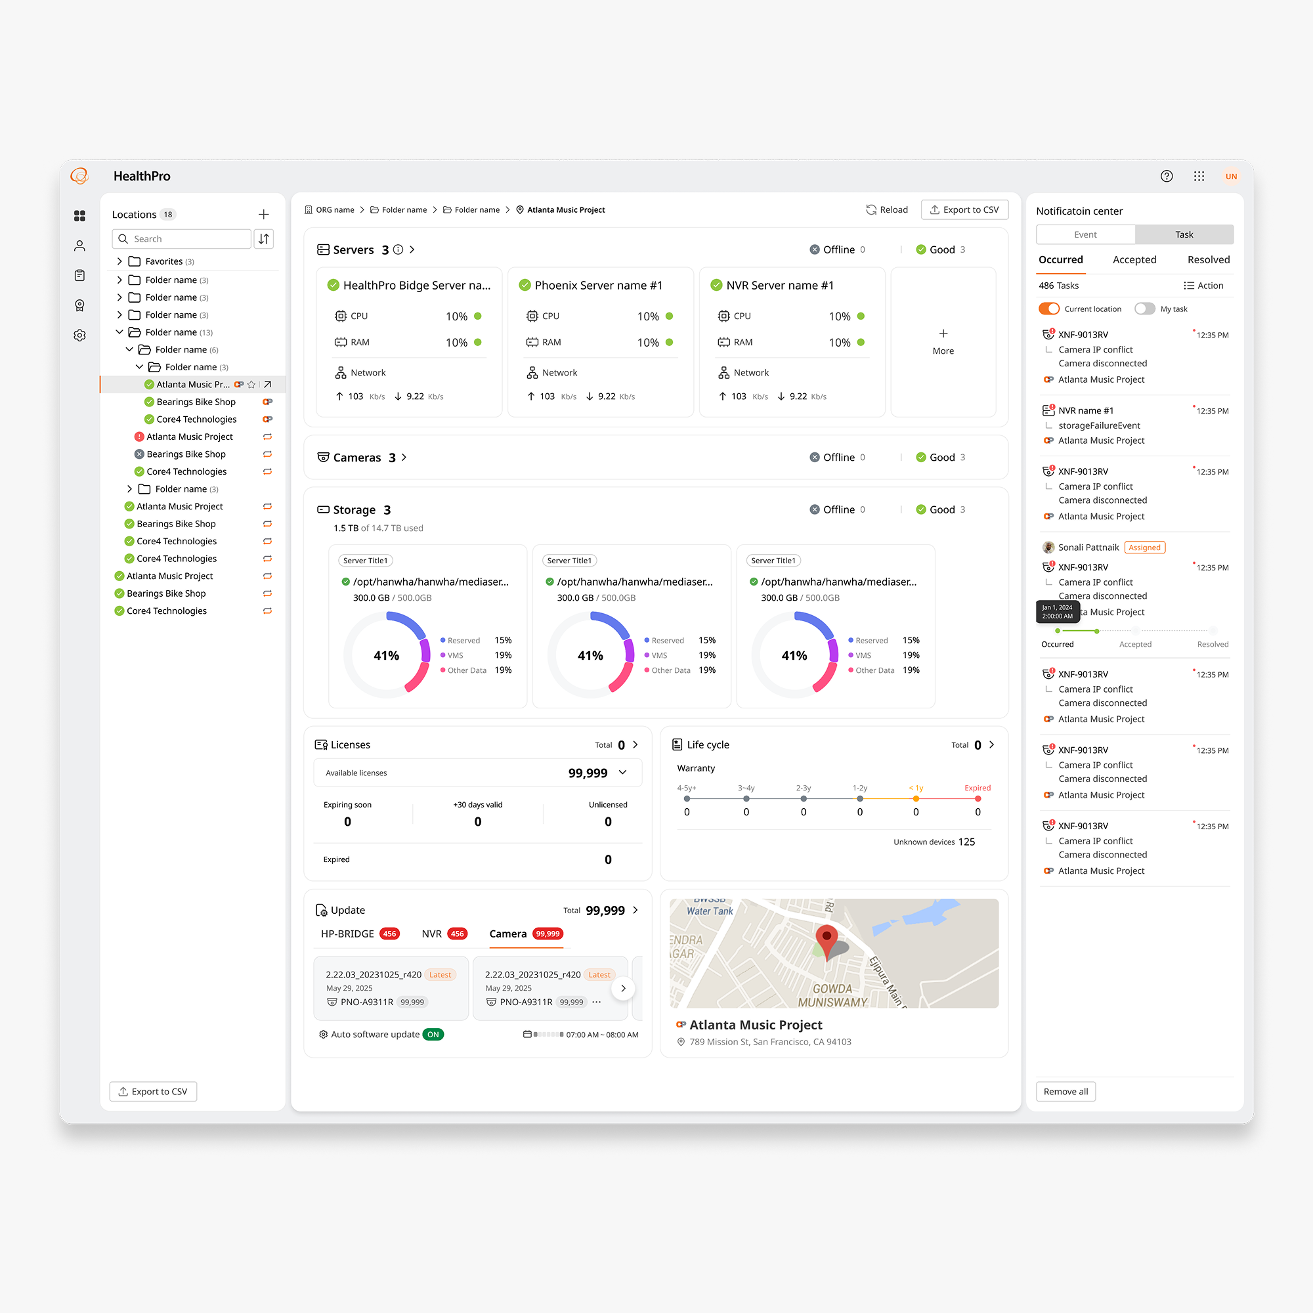Switch to the Event tab
Viewport: 1313px width, 1313px height.
pos(1085,234)
